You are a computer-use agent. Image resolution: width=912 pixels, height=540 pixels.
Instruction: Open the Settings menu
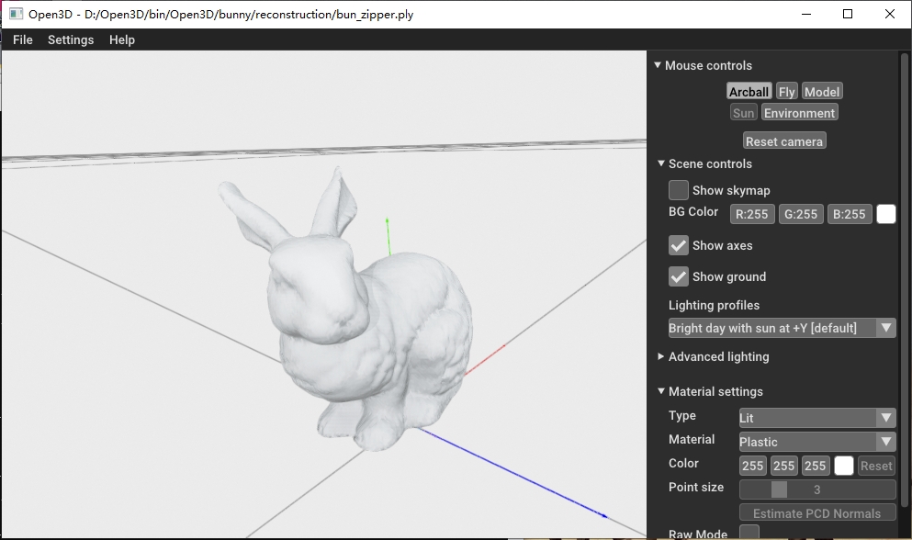pyautogui.click(x=71, y=39)
